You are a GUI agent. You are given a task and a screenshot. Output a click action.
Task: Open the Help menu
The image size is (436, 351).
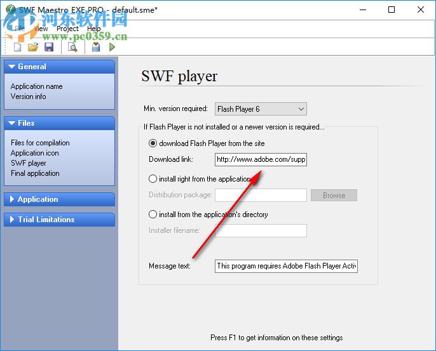93,29
